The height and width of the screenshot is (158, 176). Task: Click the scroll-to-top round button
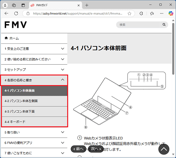click(x=164, y=149)
